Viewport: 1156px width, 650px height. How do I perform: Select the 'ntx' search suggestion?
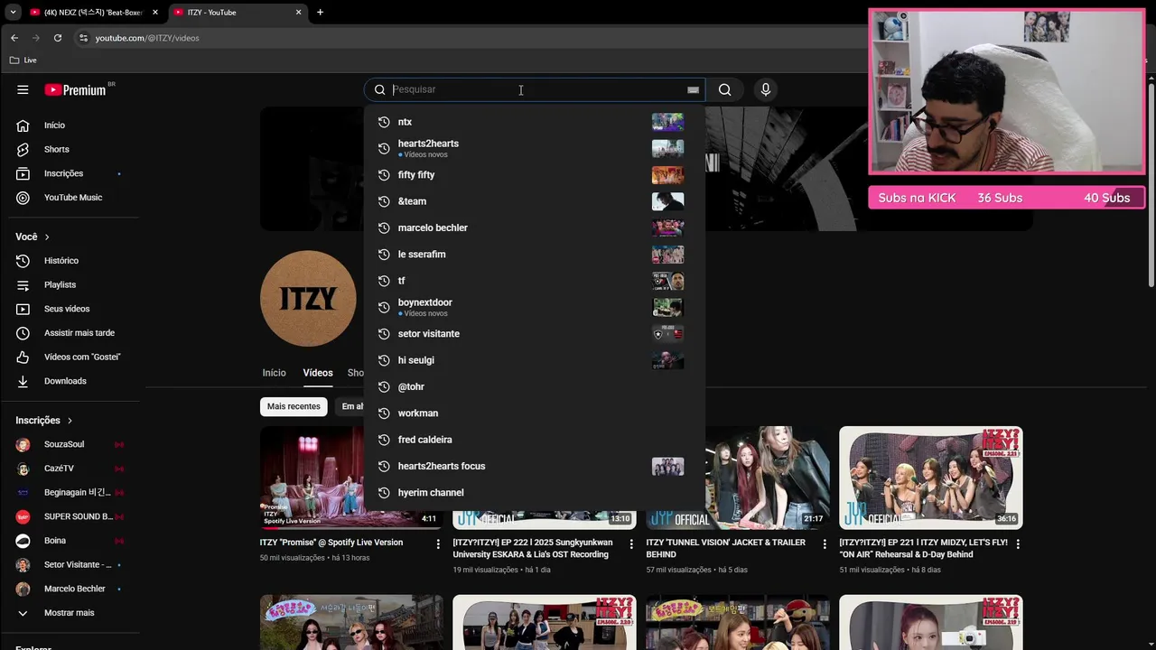tap(534, 122)
